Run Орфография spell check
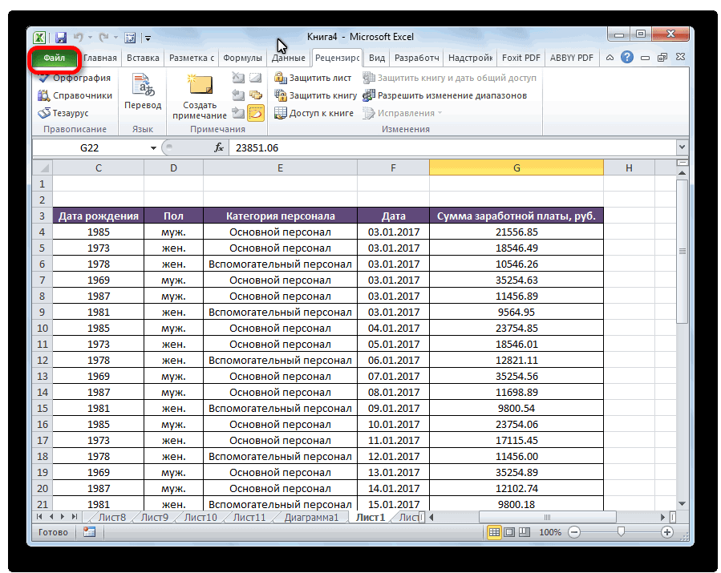Image resolution: width=721 pixels, height=573 pixels. tap(75, 78)
